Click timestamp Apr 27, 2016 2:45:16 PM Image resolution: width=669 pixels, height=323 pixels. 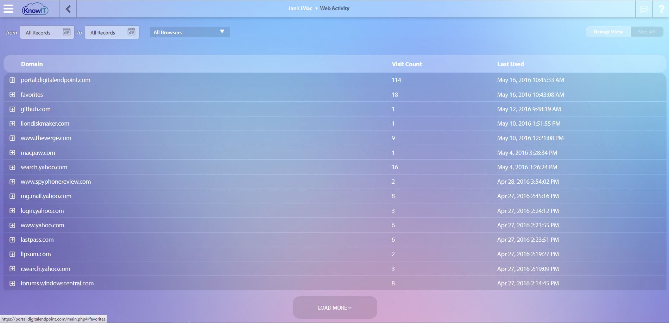(528, 196)
